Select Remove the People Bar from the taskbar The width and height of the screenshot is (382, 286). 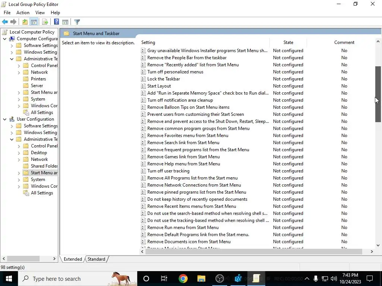187,58
